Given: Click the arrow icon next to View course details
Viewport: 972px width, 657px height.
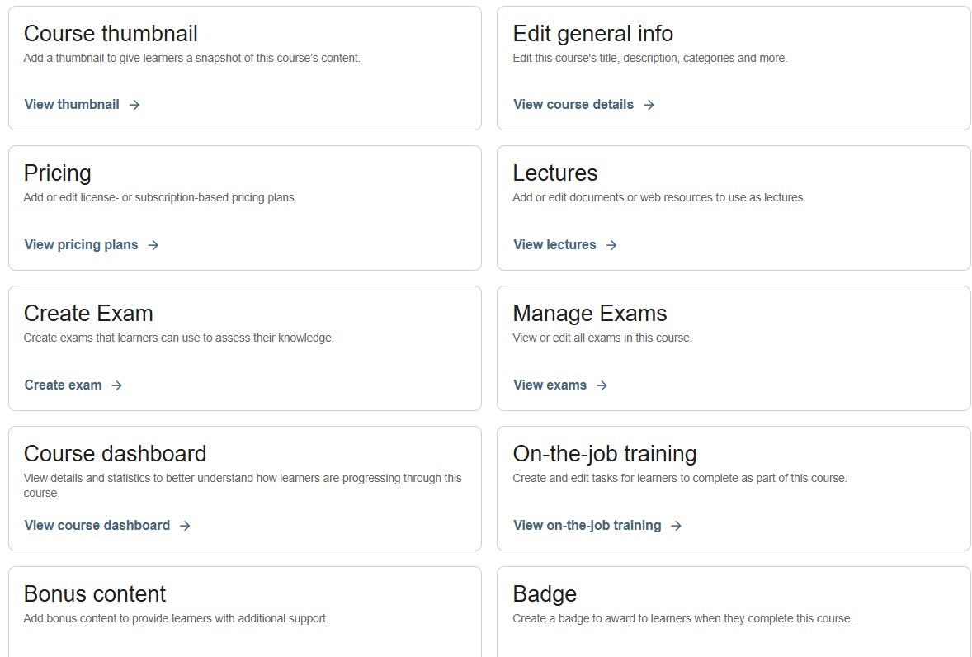Looking at the screenshot, I should 649,105.
